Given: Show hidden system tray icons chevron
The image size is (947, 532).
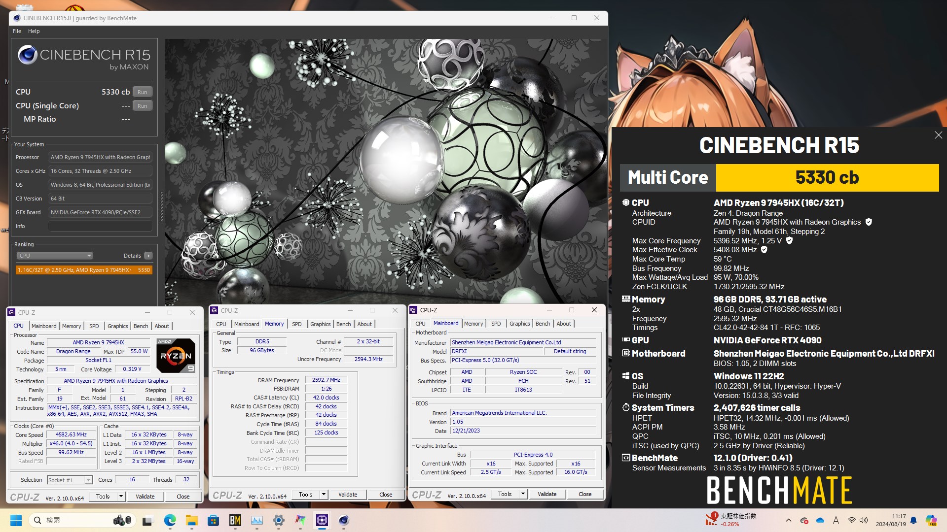Looking at the screenshot, I should 788,520.
